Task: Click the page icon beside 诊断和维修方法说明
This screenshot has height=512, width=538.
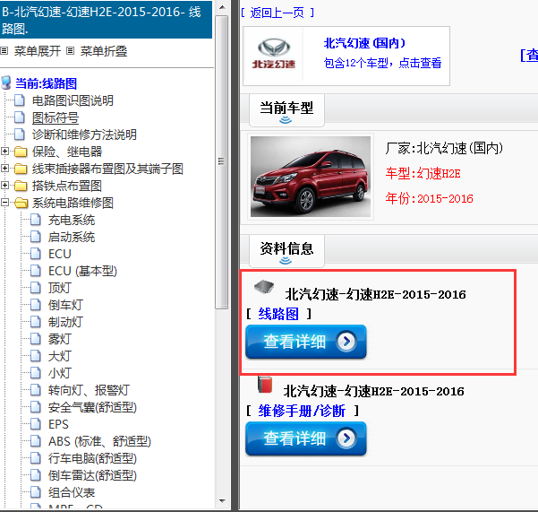Action: [x=20, y=135]
